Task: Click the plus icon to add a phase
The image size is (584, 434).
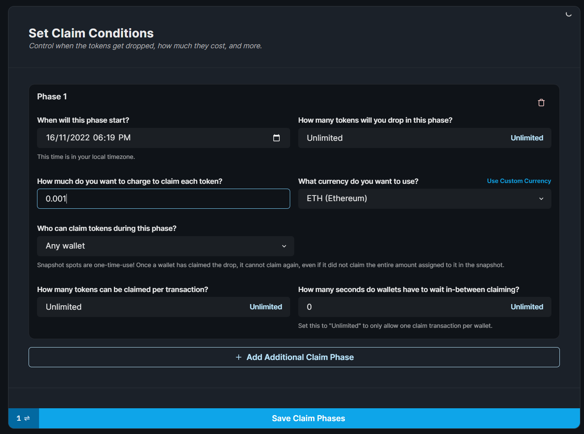Action: tap(238, 357)
